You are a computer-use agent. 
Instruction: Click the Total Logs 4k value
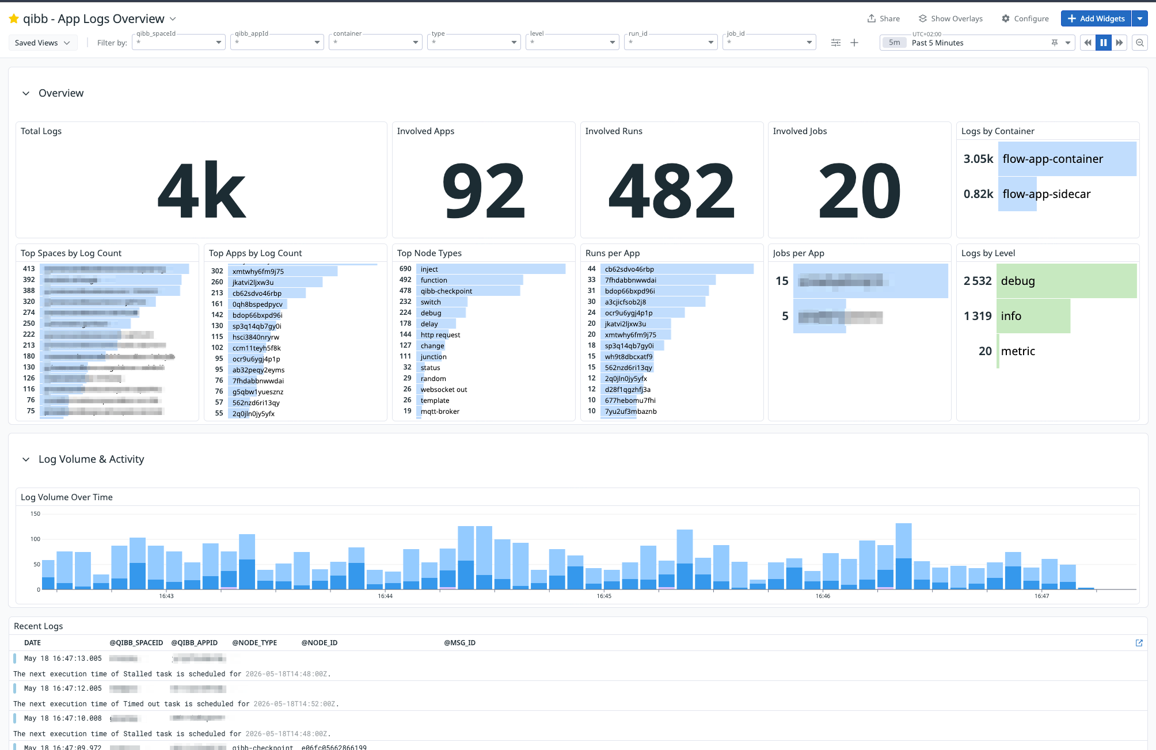(201, 191)
